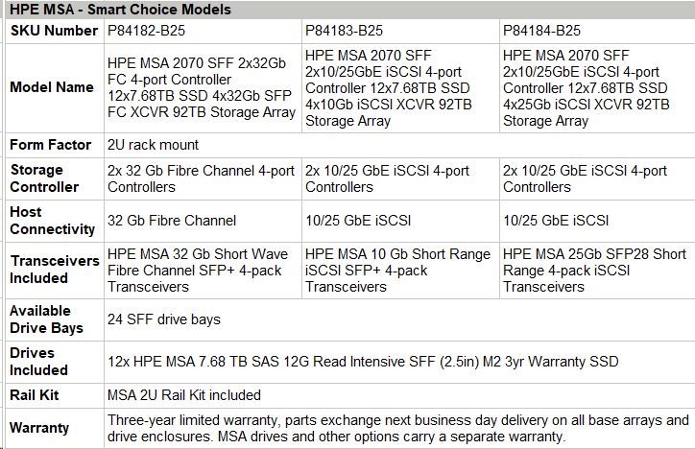Click the 'HPE MSA 10 Gb Short Range' transceiver cell

[x=397, y=270]
